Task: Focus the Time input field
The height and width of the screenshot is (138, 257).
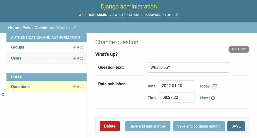Action: coord(177,97)
